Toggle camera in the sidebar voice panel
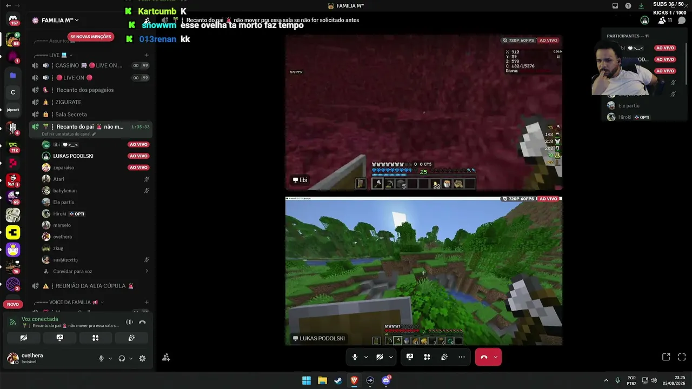Screen dimensions: 692x389 24,338
